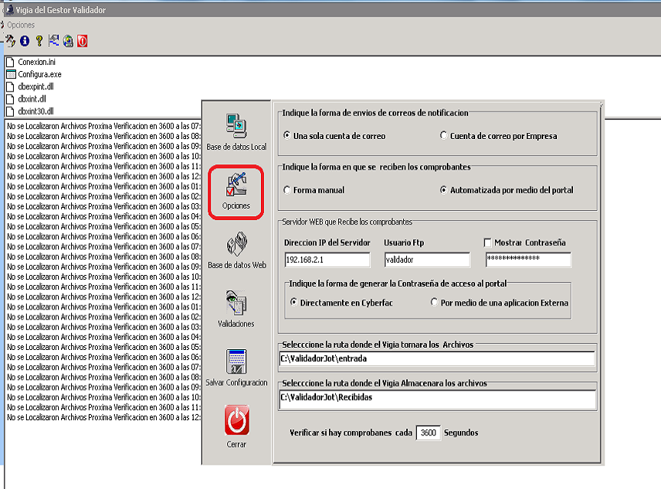
Task: Choose 'Por medio de una aplicacion Externa'
Action: pos(435,303)
